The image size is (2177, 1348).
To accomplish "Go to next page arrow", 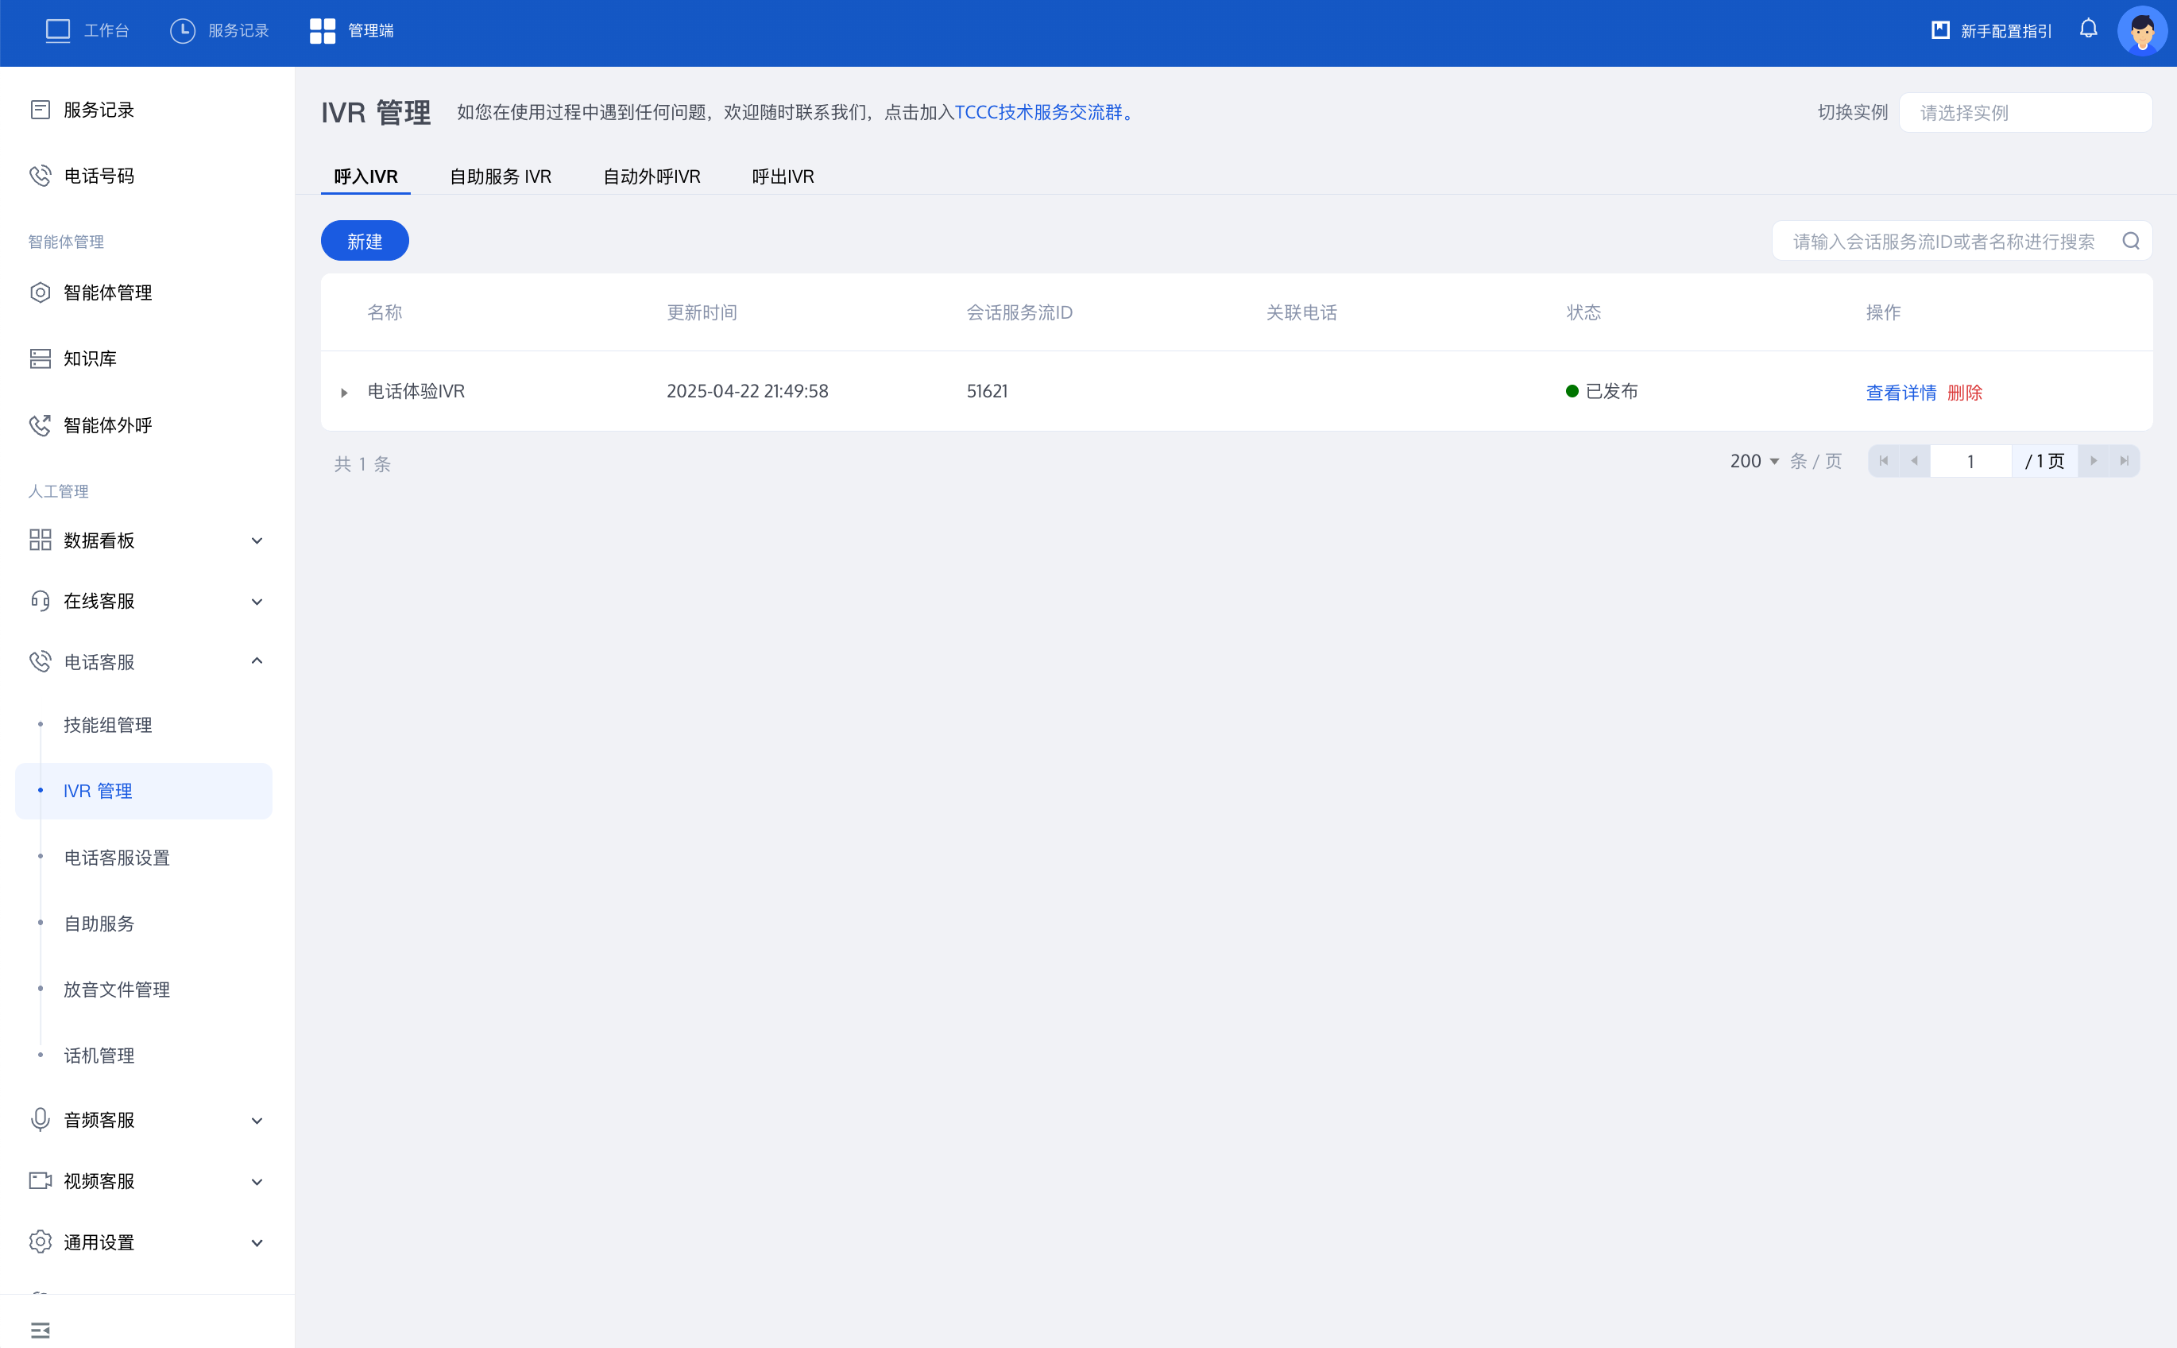I will coord(2094,461).
